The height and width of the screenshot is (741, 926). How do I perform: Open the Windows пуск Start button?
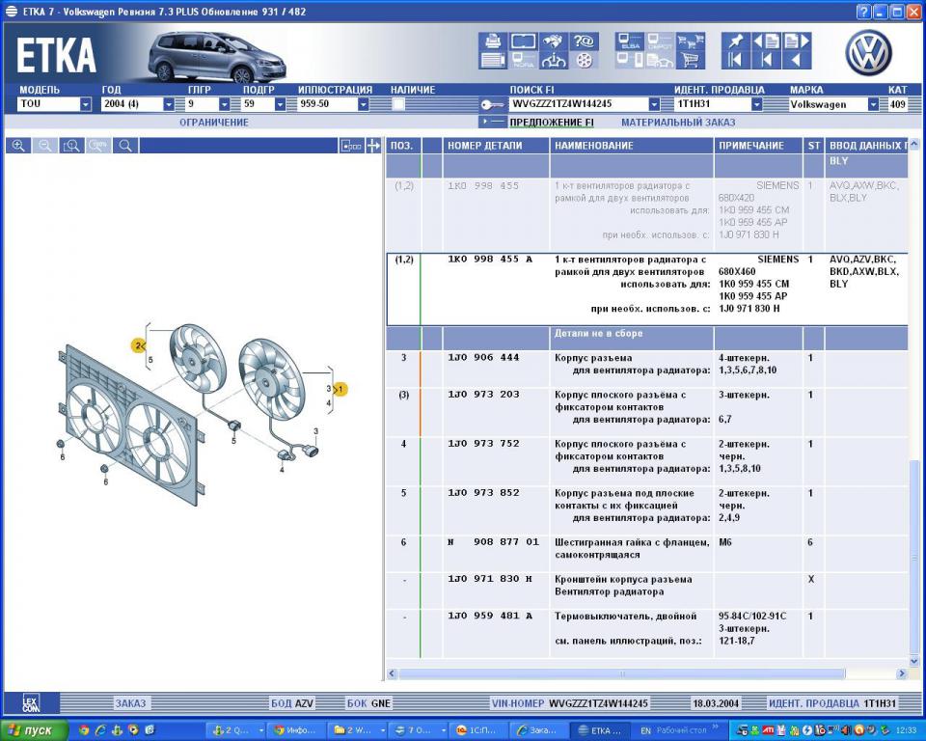coord(35,730)
